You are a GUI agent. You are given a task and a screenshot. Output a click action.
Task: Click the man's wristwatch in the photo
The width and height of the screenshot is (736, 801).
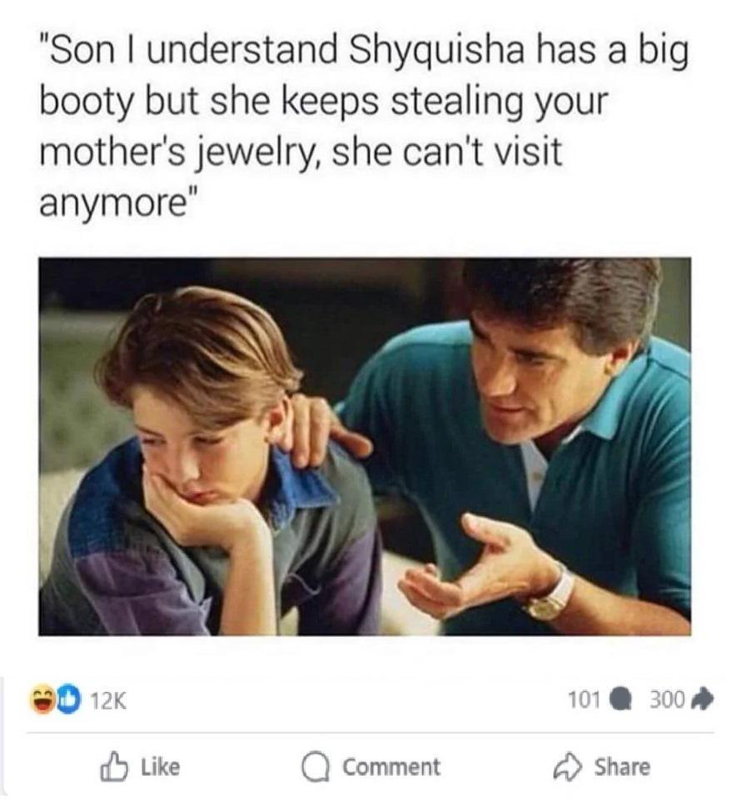click(x=550, y=595)
